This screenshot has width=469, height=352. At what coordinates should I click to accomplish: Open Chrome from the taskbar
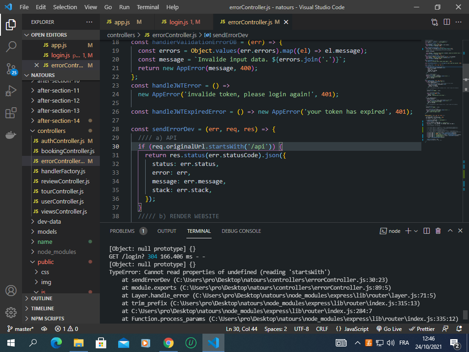tap(169, 342)
